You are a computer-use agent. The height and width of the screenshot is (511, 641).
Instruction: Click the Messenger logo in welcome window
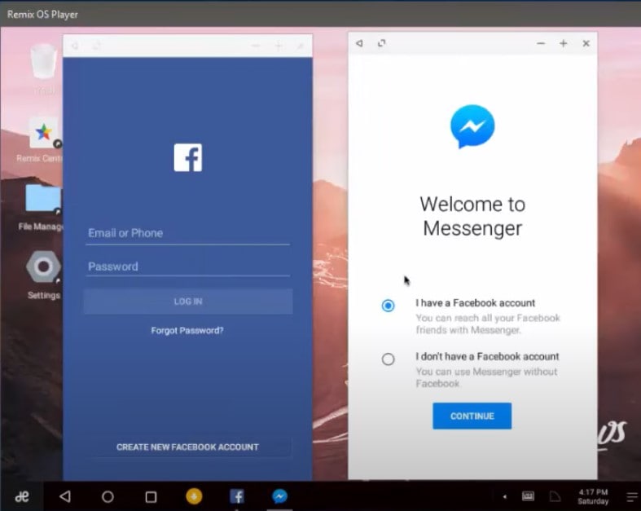click(472, 126)
